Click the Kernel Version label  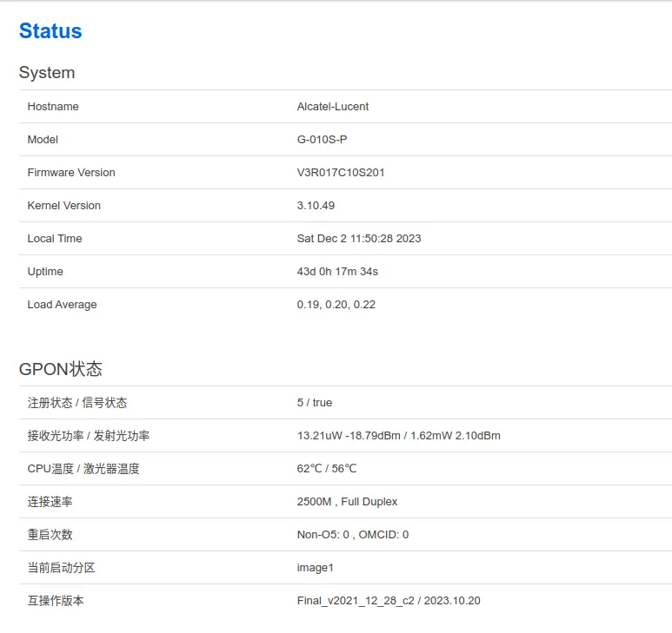(63, 205)
